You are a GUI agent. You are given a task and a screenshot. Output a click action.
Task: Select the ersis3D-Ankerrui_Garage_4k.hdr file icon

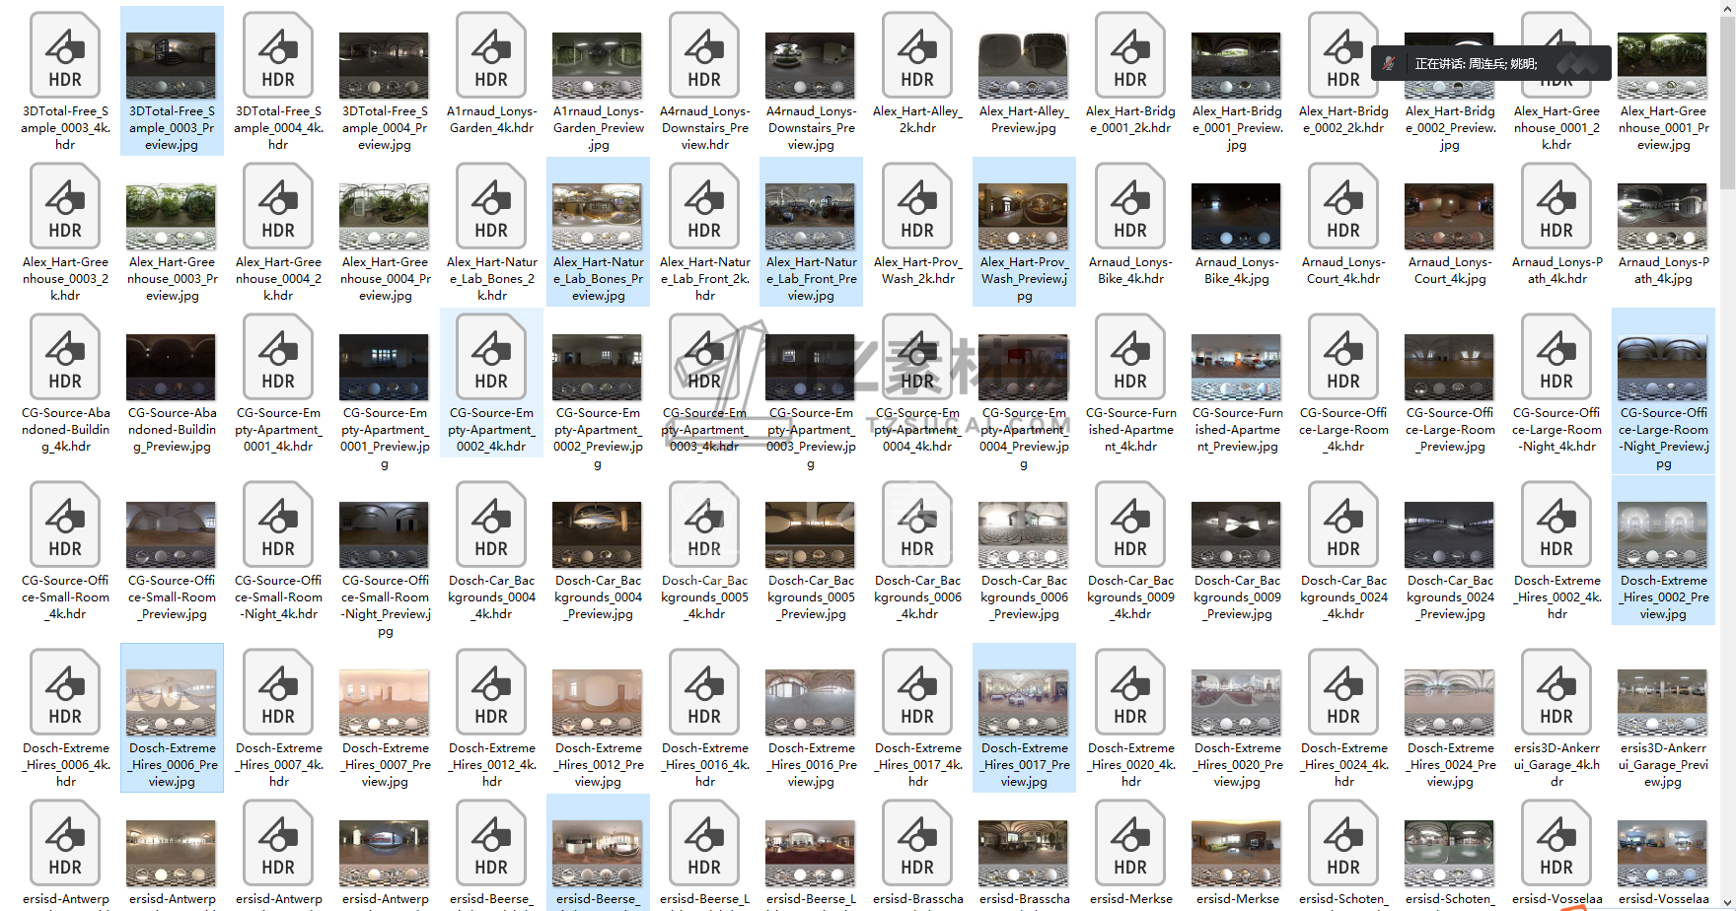click(x=1556, y=692)
